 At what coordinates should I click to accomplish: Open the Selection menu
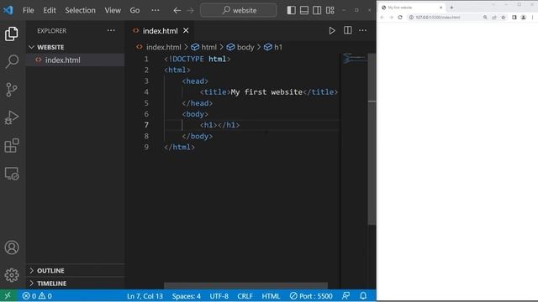click(x=81, y=10)
